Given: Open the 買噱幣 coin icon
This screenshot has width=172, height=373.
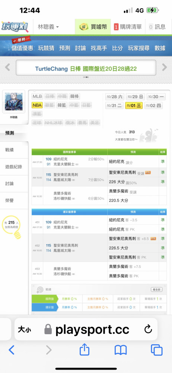Looking at the screenshot, I should tap(84, 27).
